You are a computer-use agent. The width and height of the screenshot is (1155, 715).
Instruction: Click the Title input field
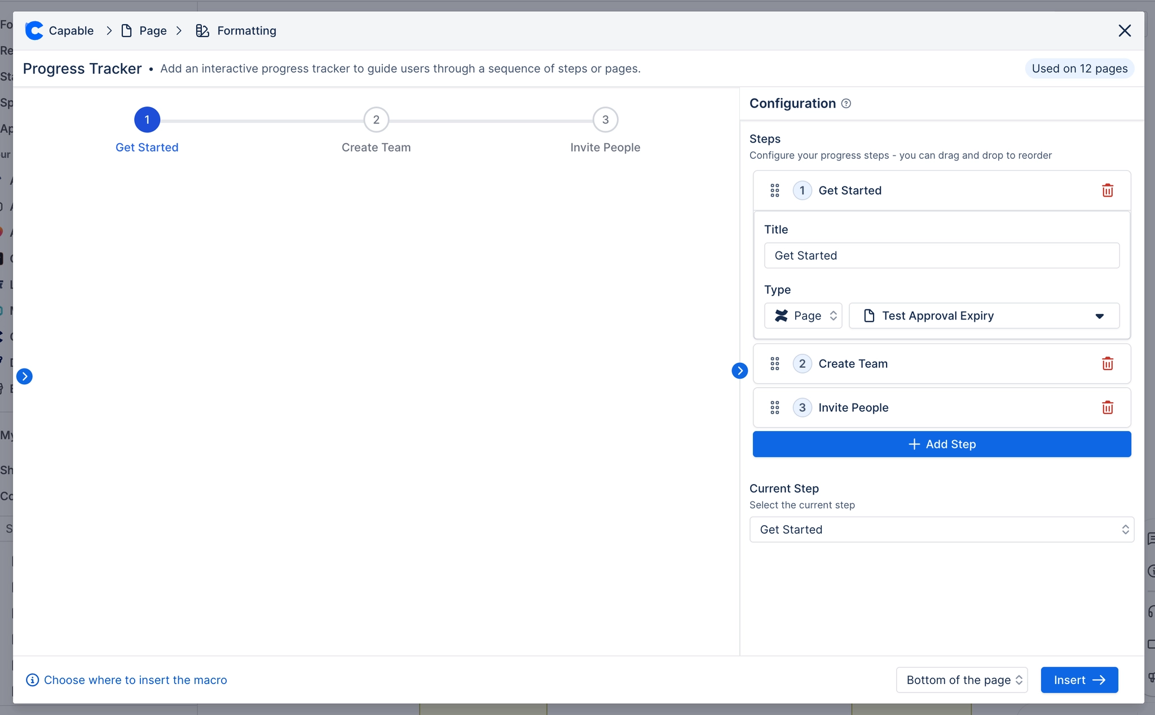[x=941, y=255]
